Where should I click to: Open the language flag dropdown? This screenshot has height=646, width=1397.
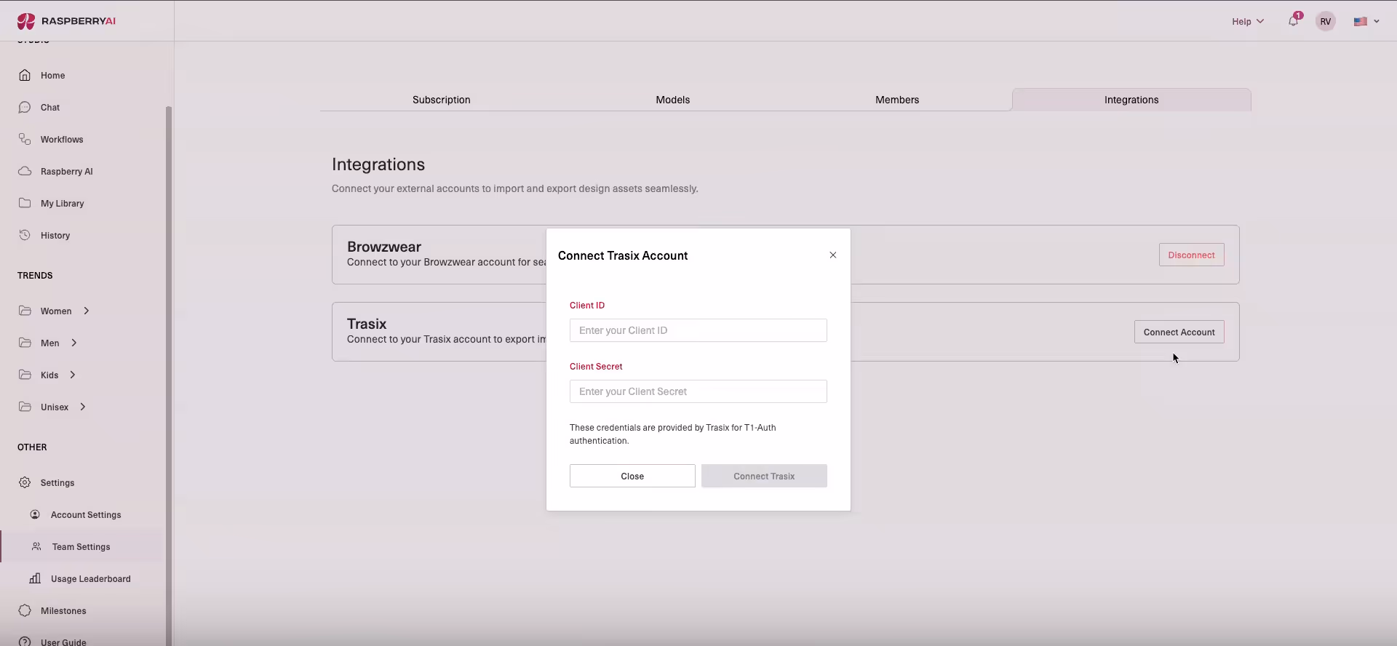pos(1366,21)
